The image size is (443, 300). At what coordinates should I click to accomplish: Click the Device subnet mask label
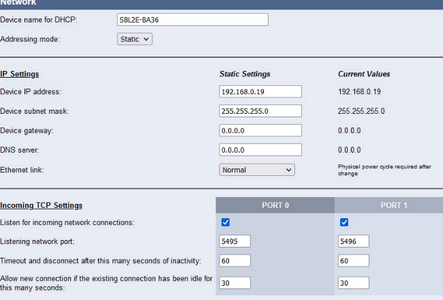[x=35, y=111]
